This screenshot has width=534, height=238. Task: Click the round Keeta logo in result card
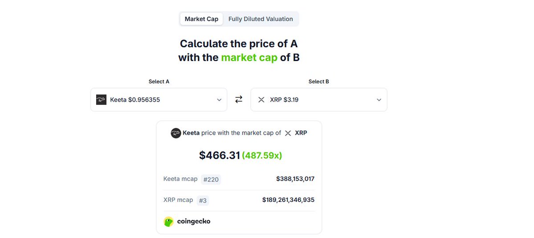pos(176,133)
